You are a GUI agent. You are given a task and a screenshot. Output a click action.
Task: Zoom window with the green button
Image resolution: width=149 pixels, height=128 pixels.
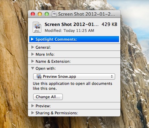tap(47, 14)
